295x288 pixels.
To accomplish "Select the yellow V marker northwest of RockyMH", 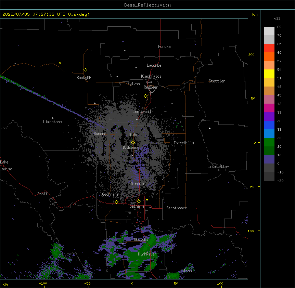I will pyautogui.click(x=60, y=63).
